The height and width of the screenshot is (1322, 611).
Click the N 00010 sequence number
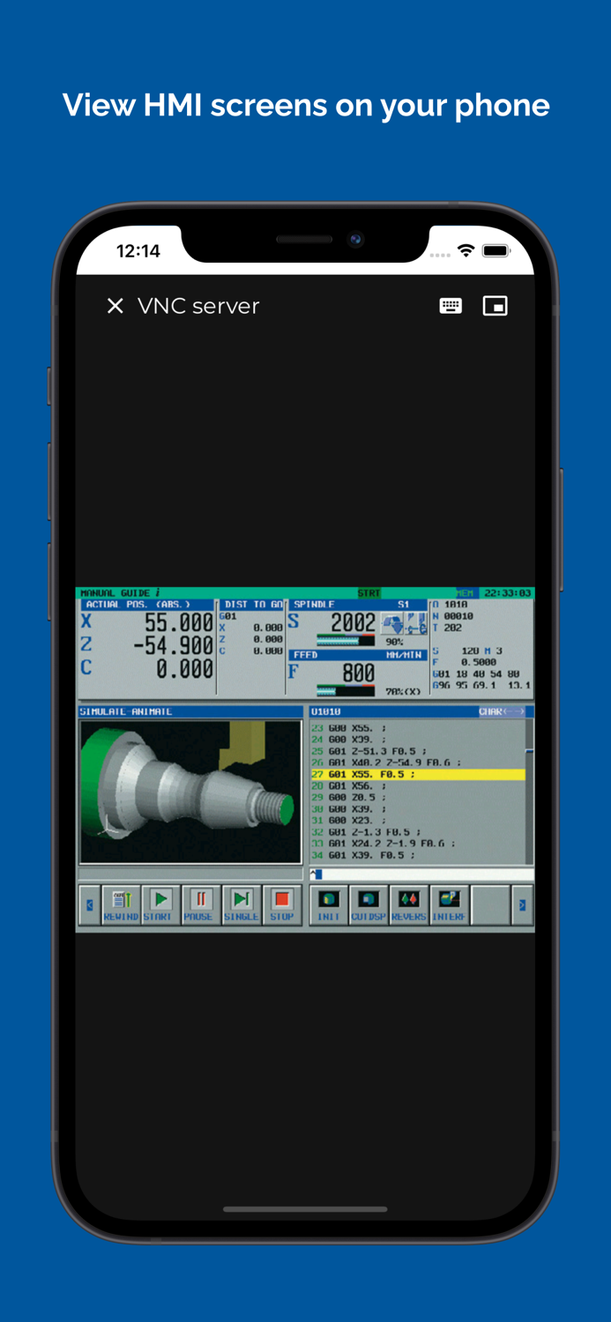(x=453, y=616)
